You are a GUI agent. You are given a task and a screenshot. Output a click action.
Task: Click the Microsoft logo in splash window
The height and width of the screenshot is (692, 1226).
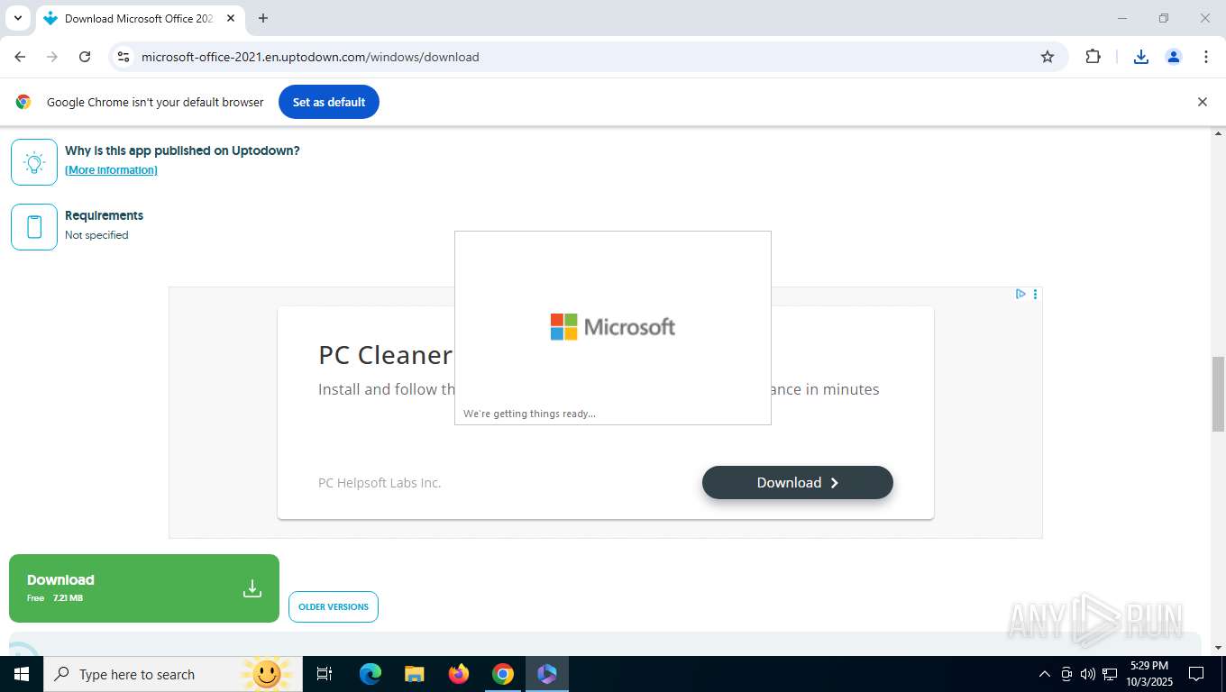coord(613,326)
